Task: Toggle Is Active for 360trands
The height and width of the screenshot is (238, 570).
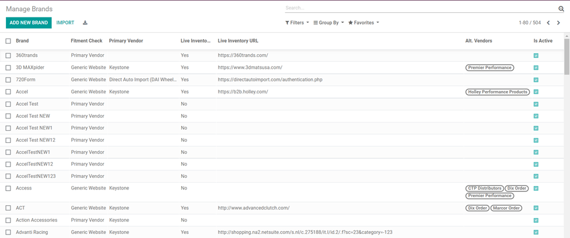Action: [x=536, y=55]
